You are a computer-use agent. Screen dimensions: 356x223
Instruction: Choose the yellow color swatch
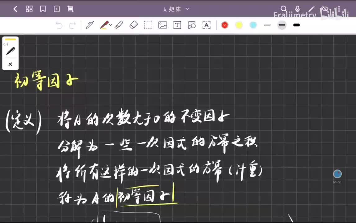click(x=239, y=25)
